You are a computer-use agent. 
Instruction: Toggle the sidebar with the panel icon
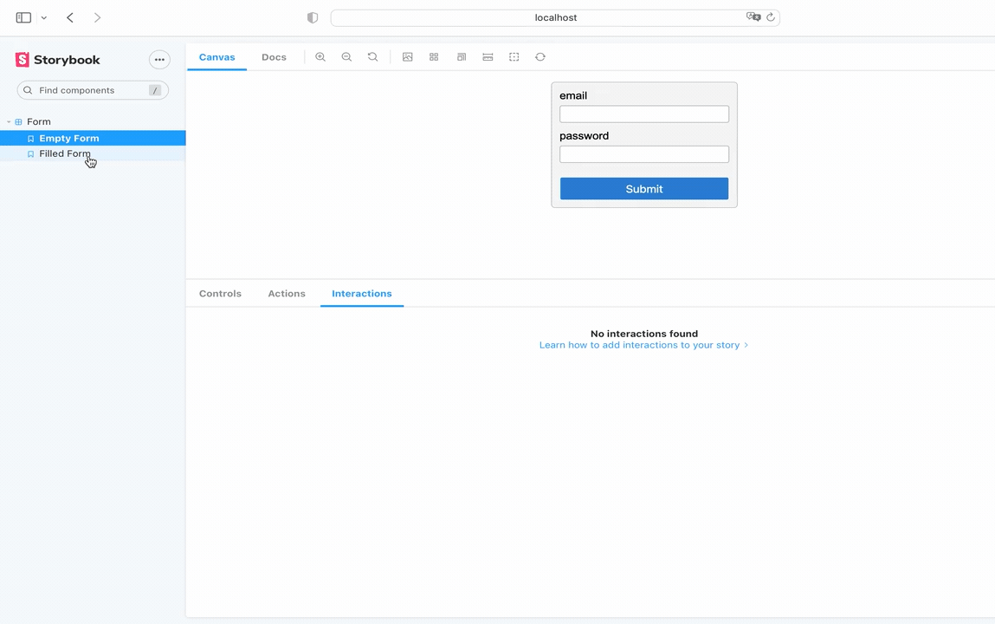click(23, 17)
